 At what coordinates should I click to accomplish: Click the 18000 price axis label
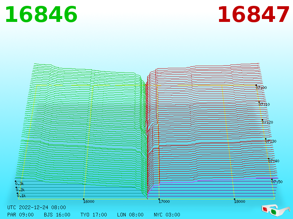pyautogui.click(x=240, y=201)
